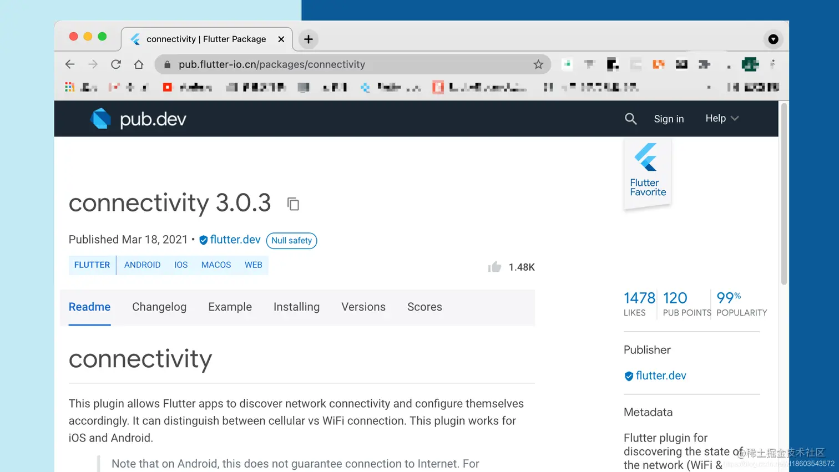Open the tab search dropdown arrow

773,39
